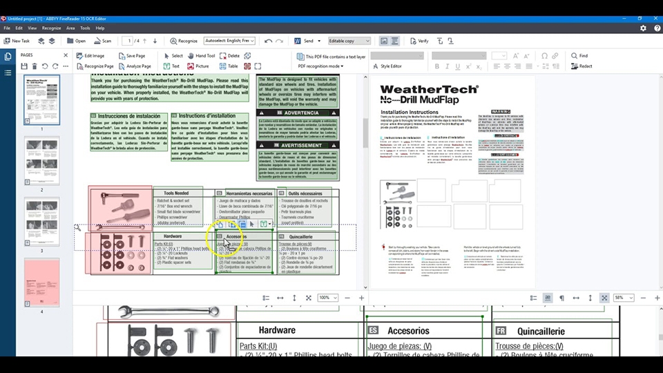Click the Edit Image tool
The height and width of the screenshot is (373, 663).
point(90,56)
